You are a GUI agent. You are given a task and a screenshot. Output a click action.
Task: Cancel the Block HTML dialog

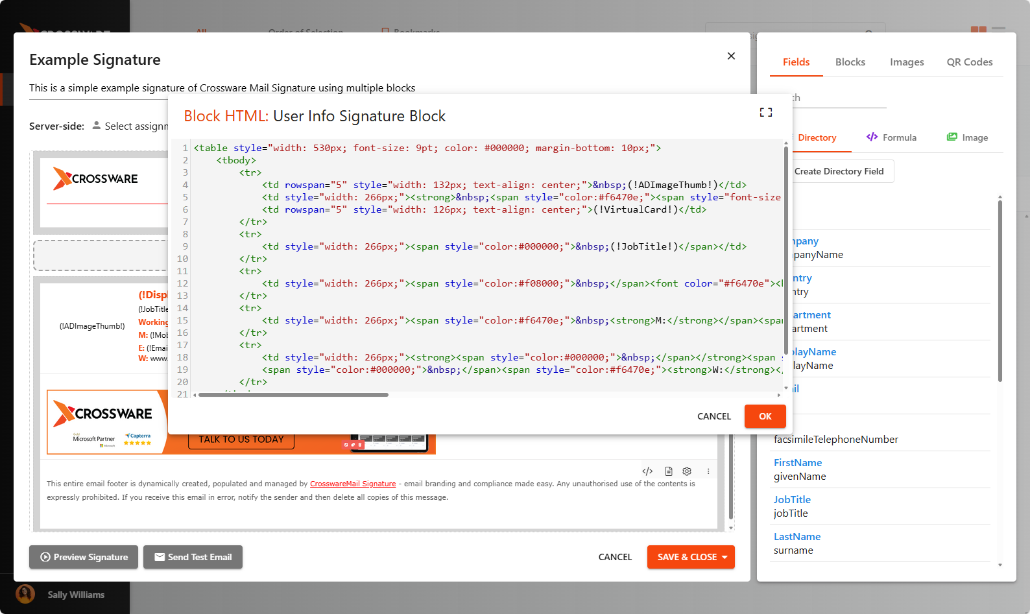click(x=713, y=416)
